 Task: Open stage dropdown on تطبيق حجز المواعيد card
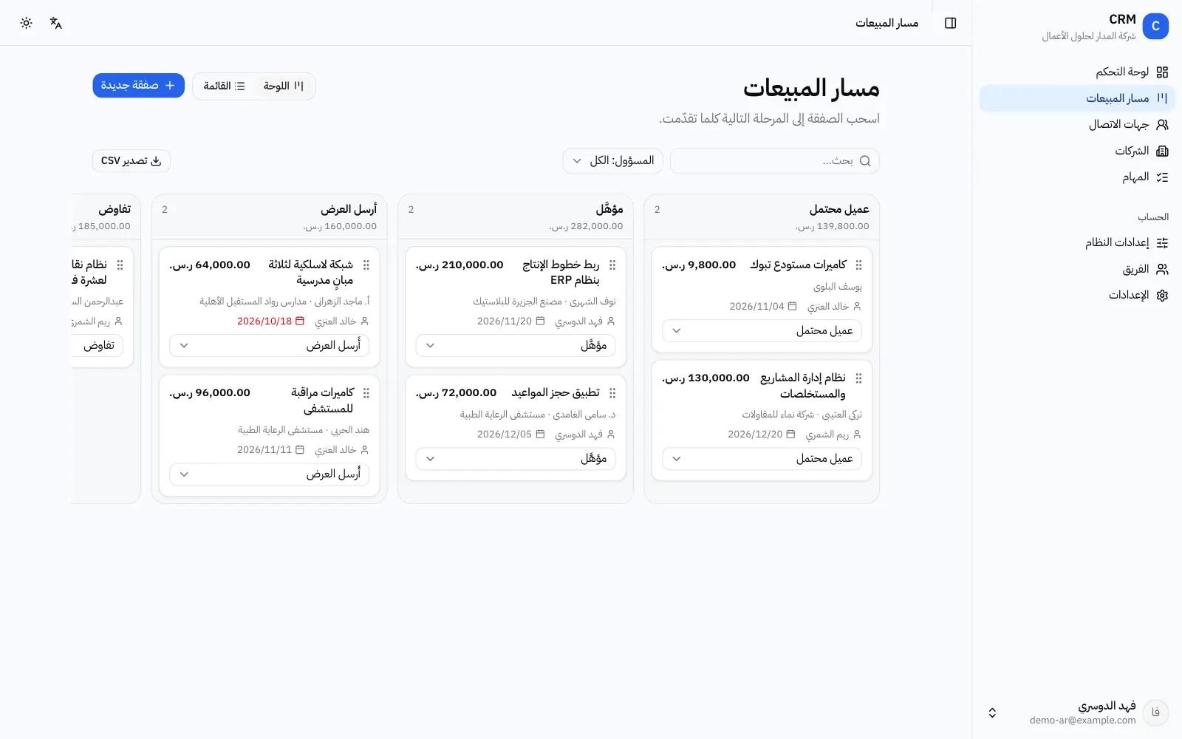(x=516, y=459)
